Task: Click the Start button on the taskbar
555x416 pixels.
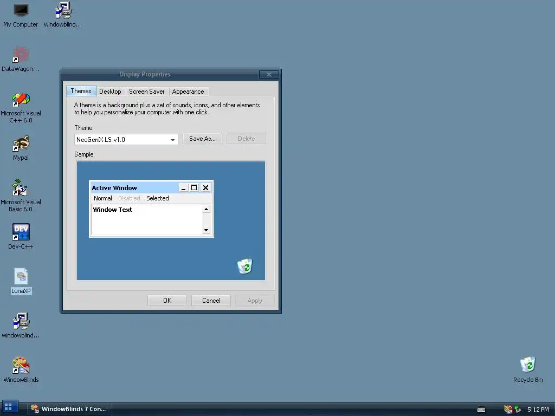Action: 9,407
